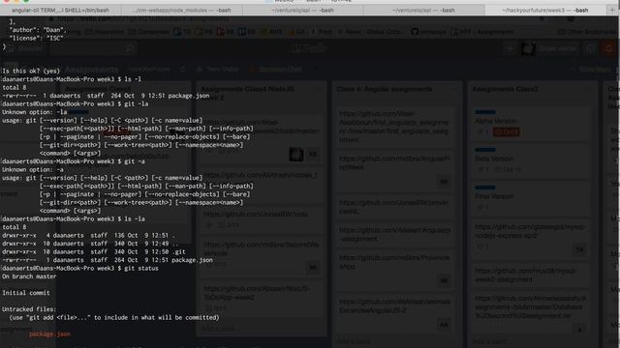The height and width of the screenshot is (348, 620).
Task: Open the Team Visible visibility setting
Action: 218,69
